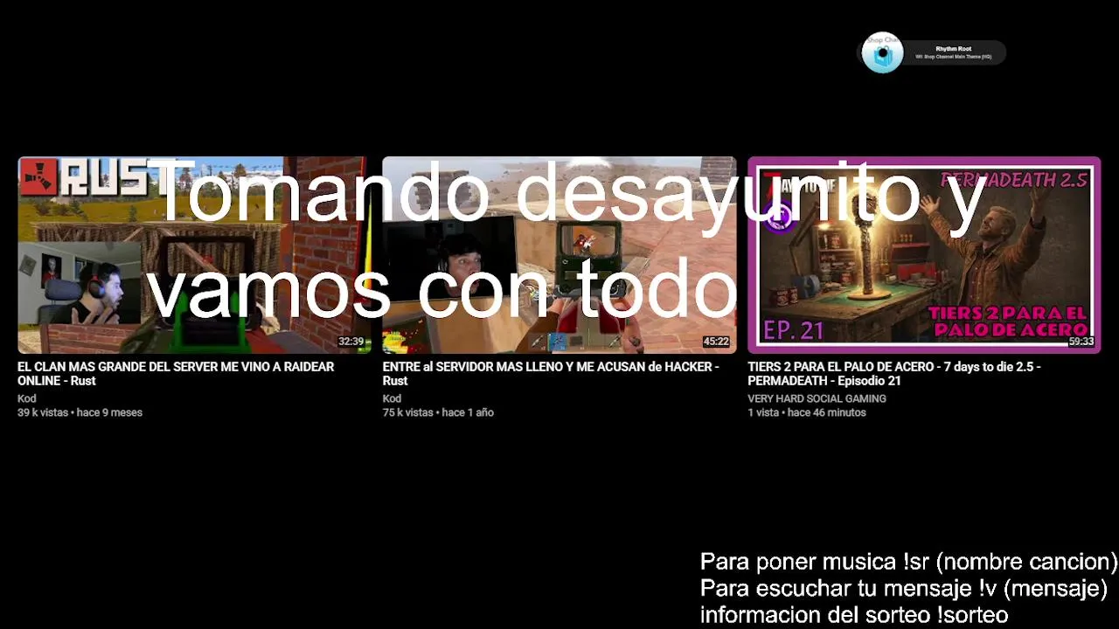
Task: Open Kod channel under the hacker video
Action: [392, 398]
